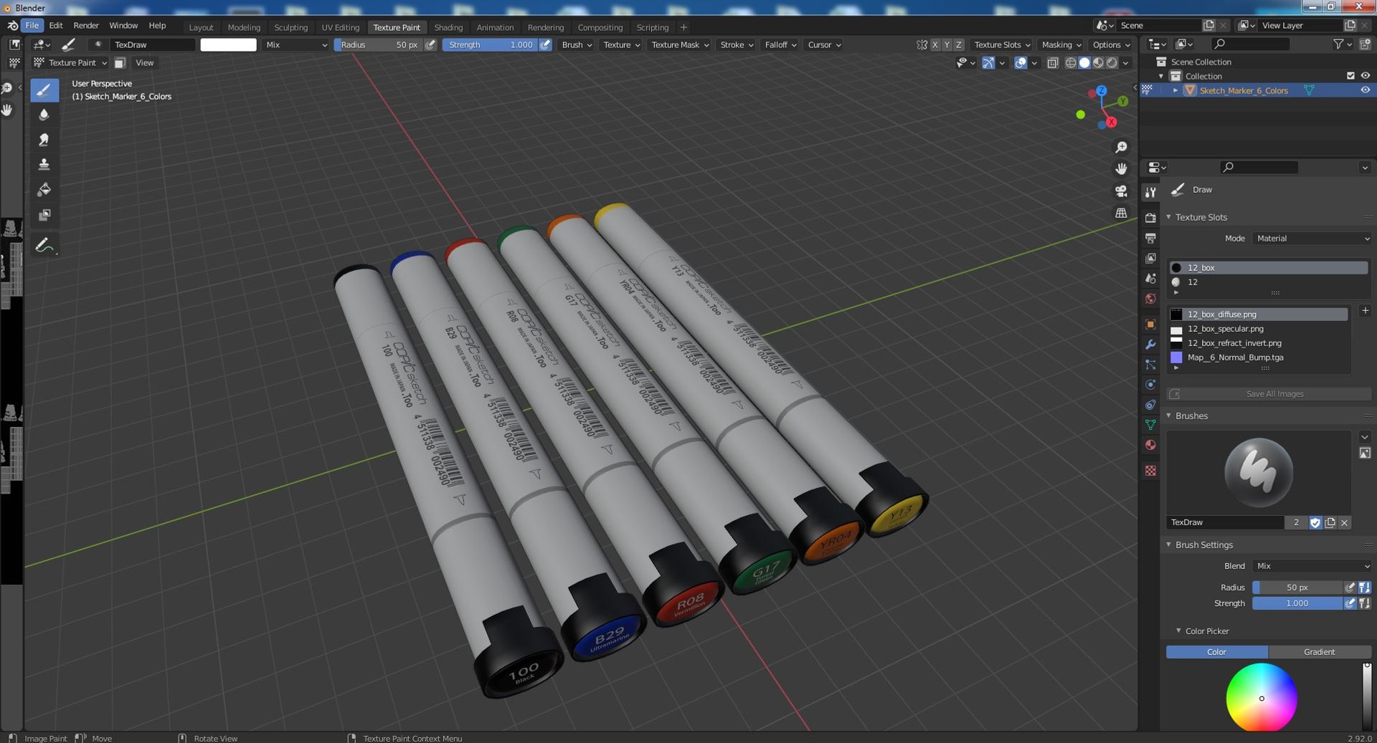Open the Active Tool properties tab
1377x743 pixels.
(x=1150, y=192)
